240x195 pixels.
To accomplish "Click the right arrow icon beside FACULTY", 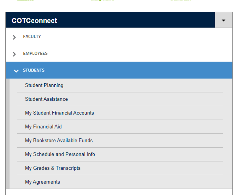I will coord(14,37).
